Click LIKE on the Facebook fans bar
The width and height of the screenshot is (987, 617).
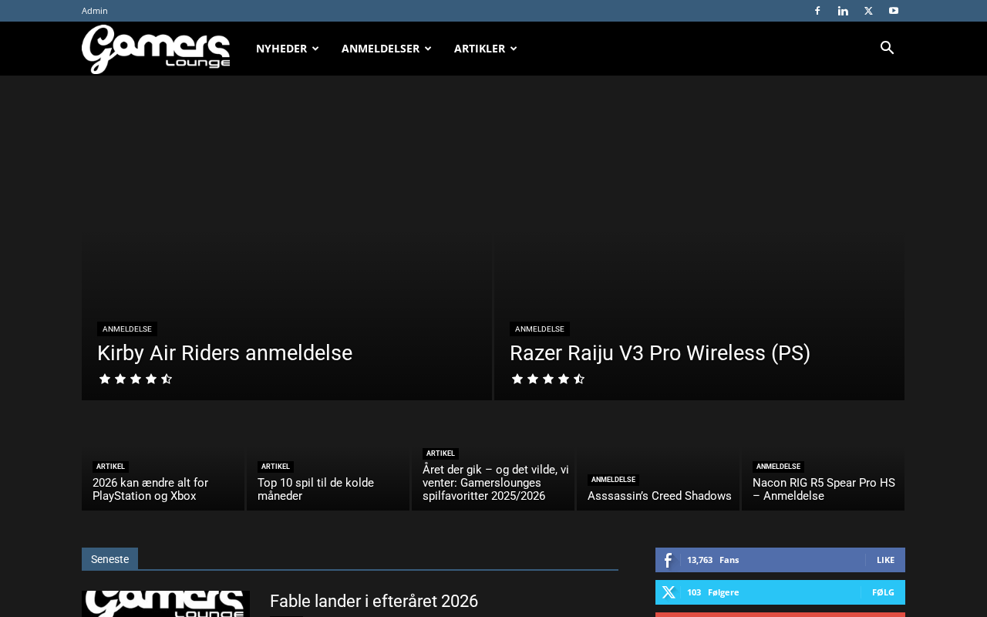pyautogui.click(x=885, y=560)
